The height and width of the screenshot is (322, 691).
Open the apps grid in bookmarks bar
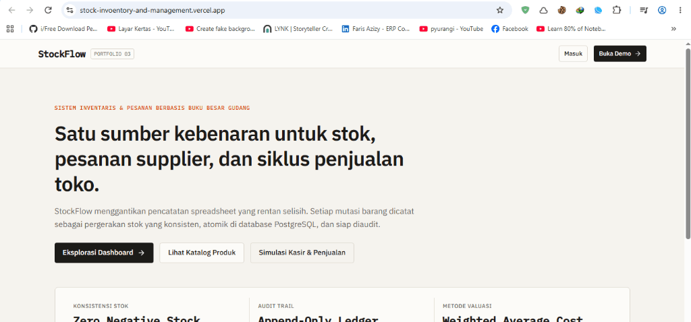tap(10, 29)
